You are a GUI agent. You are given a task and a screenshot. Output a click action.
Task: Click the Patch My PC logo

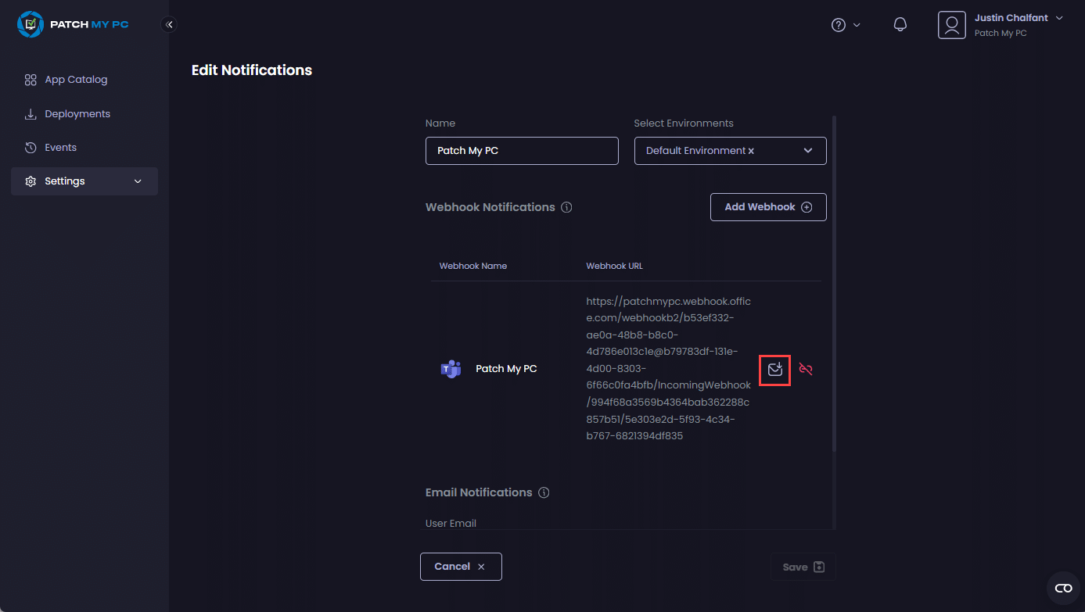click(x=73, y=24)
